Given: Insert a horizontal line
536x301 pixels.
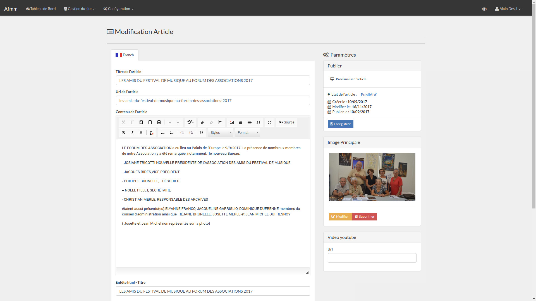Looking at the screenshot, I should [x=250, y=122].
